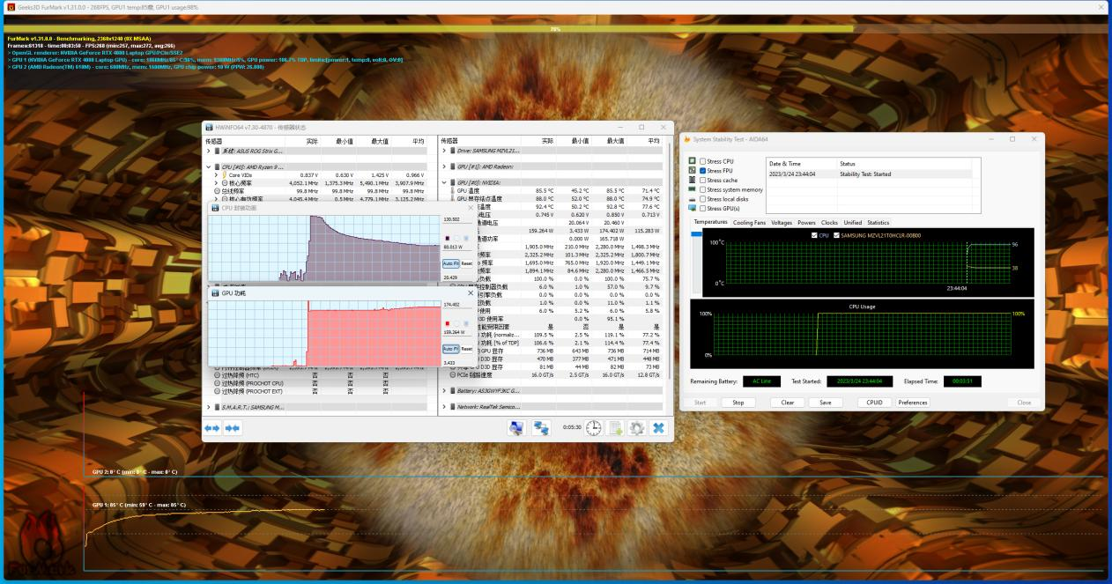Click the collapse-columns arrow icon in HWiNFO
The height and width of the screenshot is (584, 1112).
pos(233,428)
